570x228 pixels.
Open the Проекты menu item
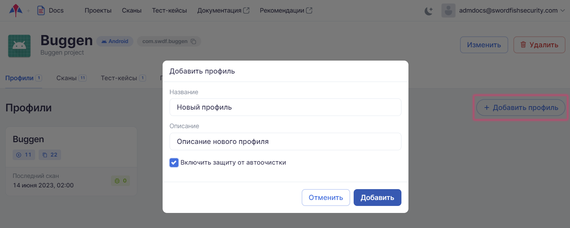(98, 11)
